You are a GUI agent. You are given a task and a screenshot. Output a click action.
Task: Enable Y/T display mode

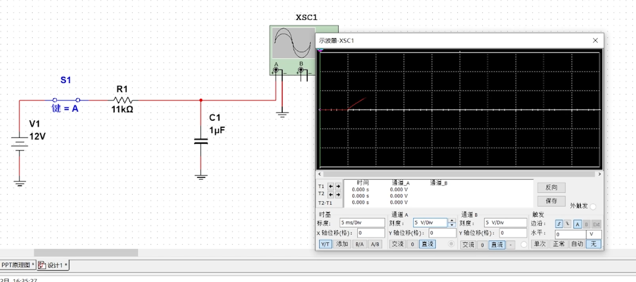point(325,244)
